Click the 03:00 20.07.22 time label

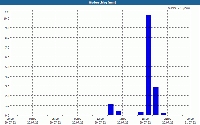[x=33, y=121]
